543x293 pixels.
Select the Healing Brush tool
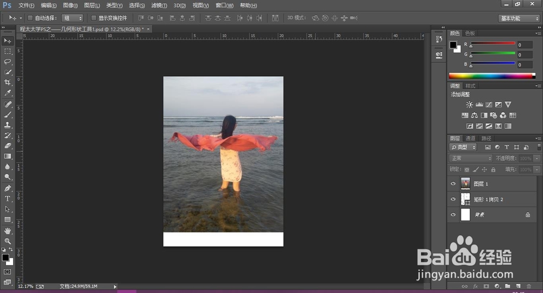7,104
